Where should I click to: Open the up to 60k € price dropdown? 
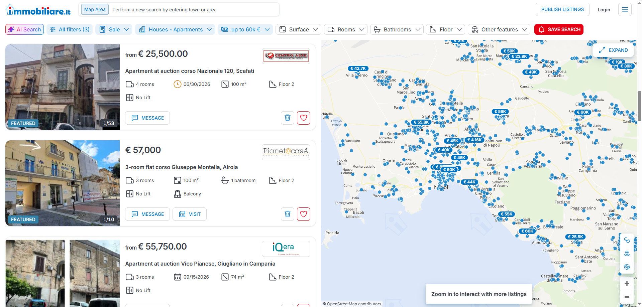pyautogui.click(x=245, y=29)
